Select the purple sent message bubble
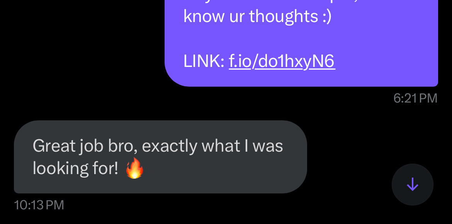452x224 pixels. 301,43
